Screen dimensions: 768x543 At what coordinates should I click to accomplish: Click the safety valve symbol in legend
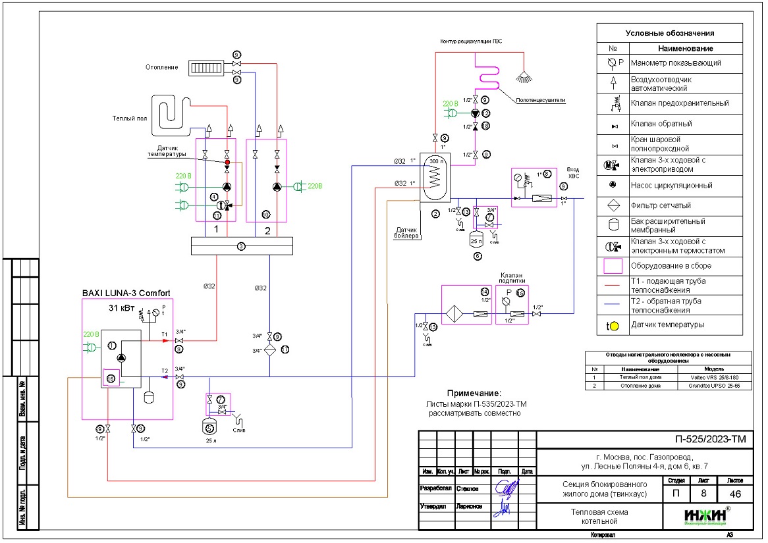tap(613, 103)
